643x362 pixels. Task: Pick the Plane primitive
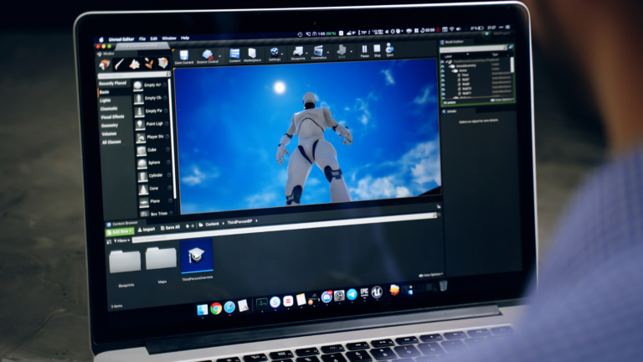(155, 201)
